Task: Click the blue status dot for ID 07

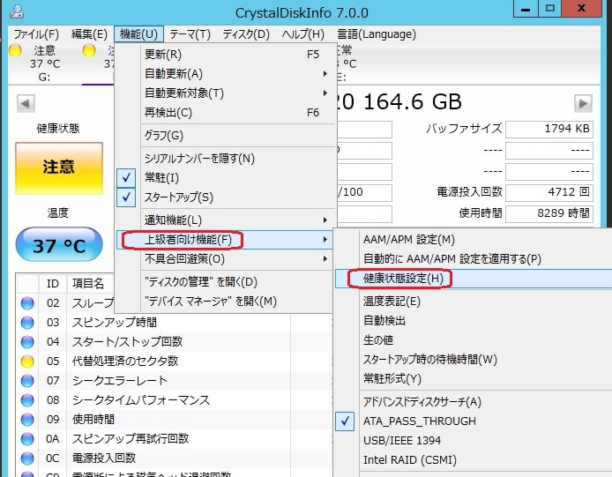Action: point(27,381)
